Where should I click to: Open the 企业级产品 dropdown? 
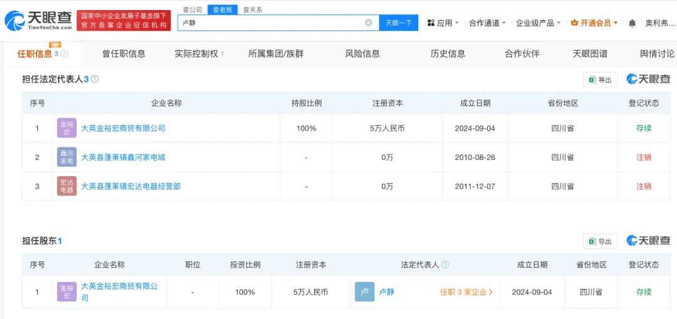[x=538, y=23]
